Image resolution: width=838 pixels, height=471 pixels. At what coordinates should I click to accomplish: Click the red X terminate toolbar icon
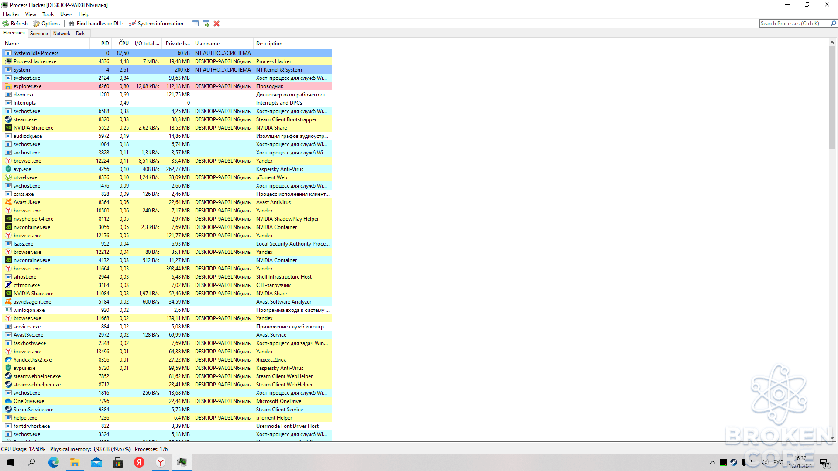click(216, 24)
